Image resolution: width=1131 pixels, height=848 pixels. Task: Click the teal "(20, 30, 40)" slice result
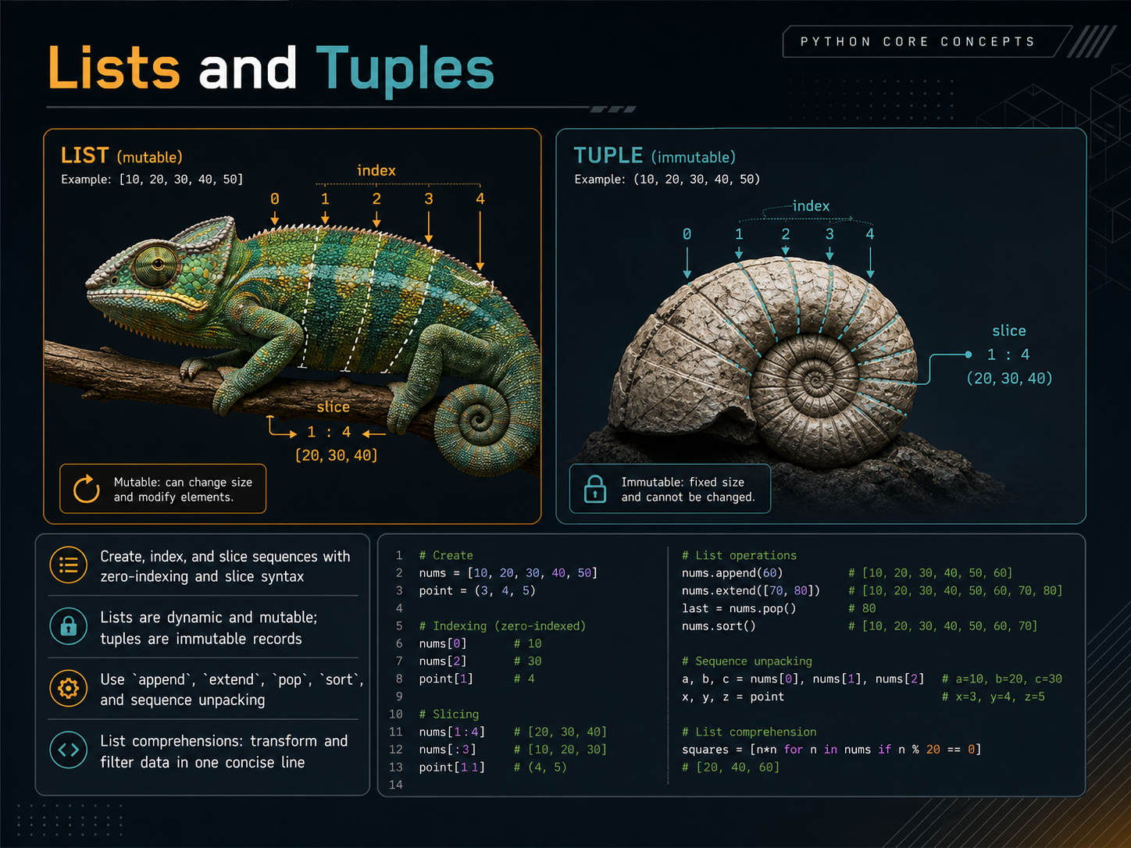click(x=1009, y=379)
